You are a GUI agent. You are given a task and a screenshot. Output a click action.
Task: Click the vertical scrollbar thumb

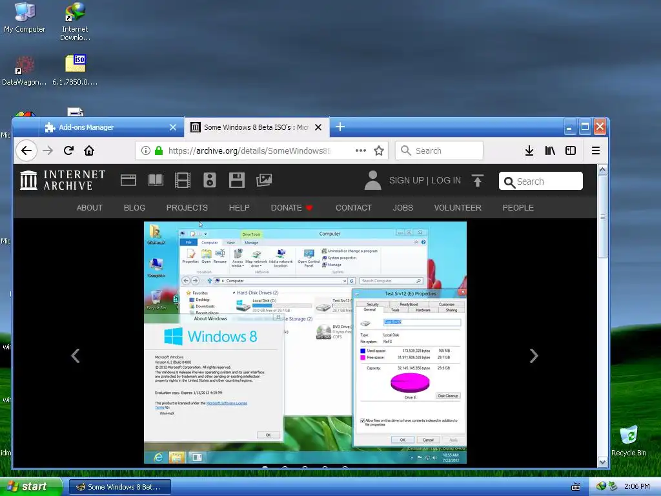coord(603,216)
